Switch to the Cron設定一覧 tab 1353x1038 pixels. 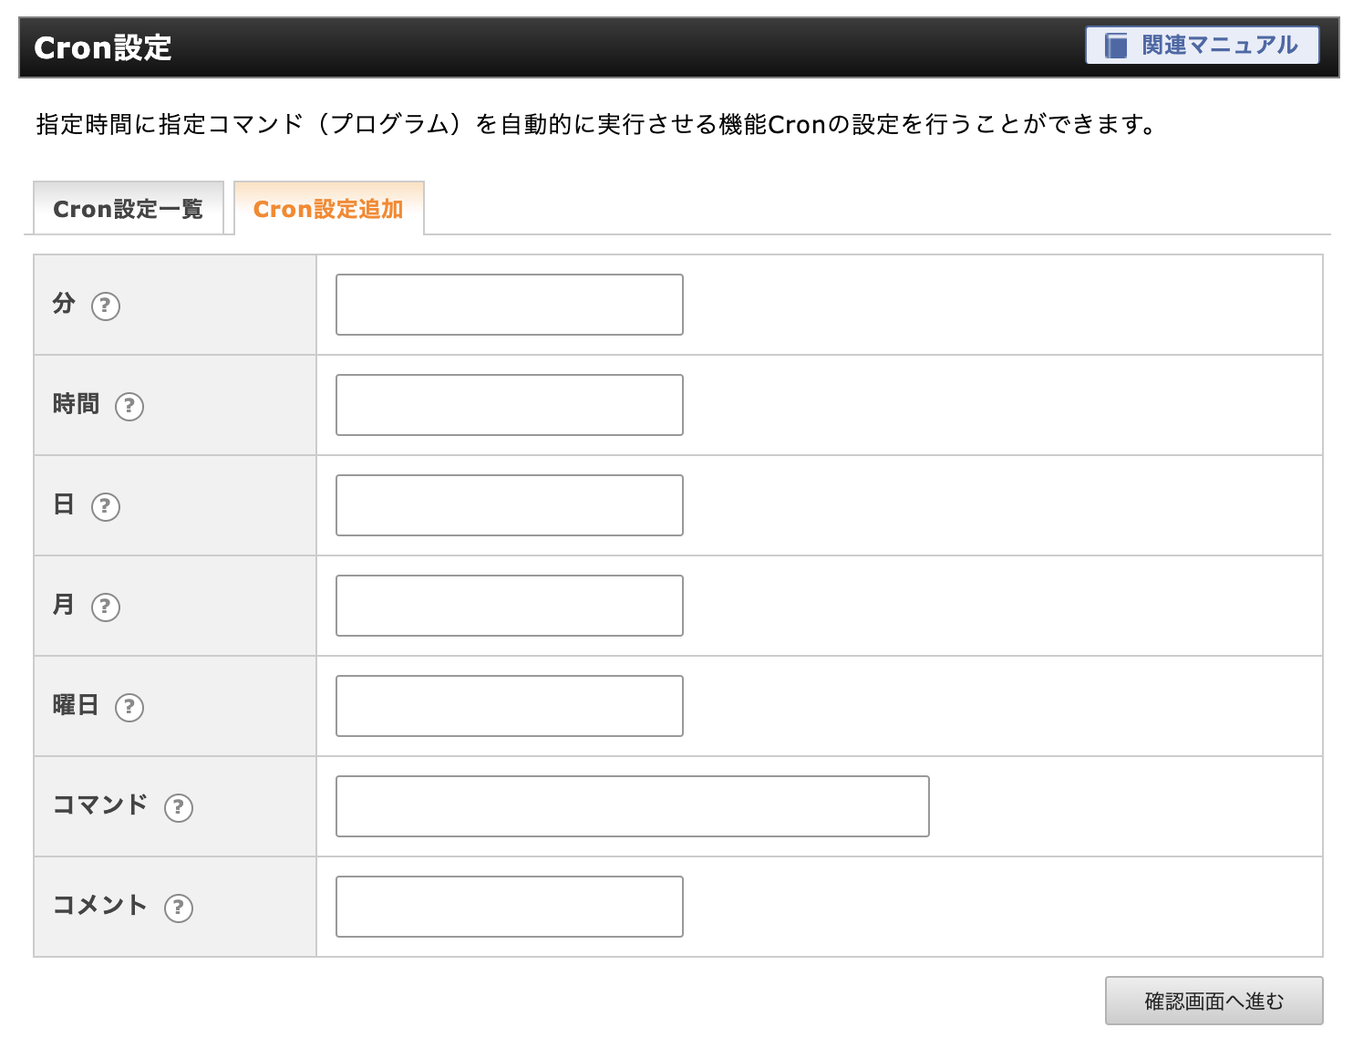coord(129,209)
